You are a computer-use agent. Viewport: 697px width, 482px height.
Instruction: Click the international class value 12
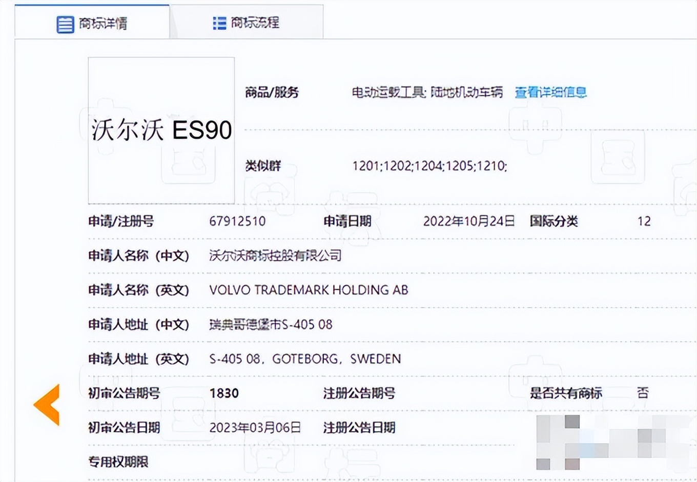coord(644,222)
